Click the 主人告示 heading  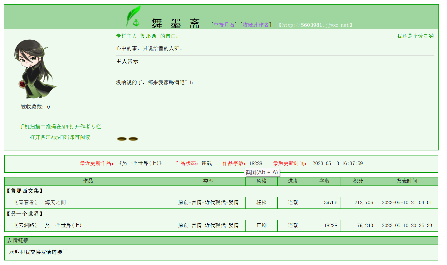click(x=127, y=61)
